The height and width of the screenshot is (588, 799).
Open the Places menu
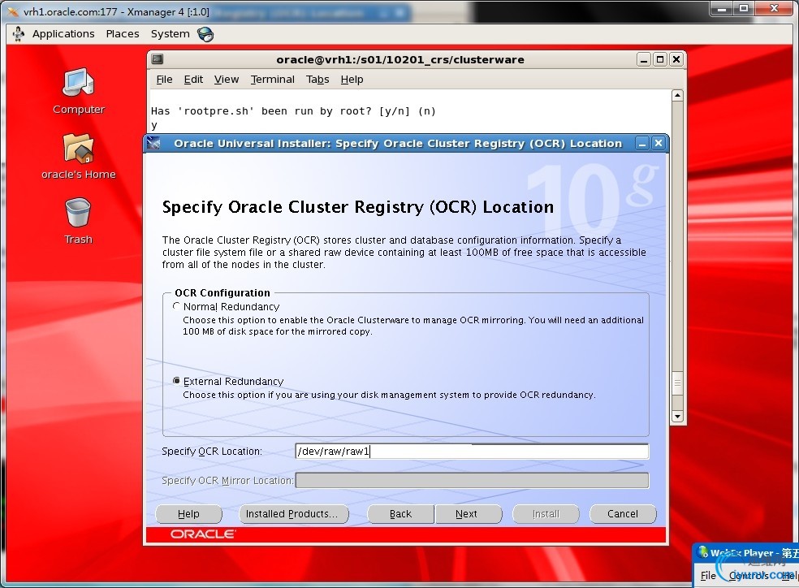point(123,33)
